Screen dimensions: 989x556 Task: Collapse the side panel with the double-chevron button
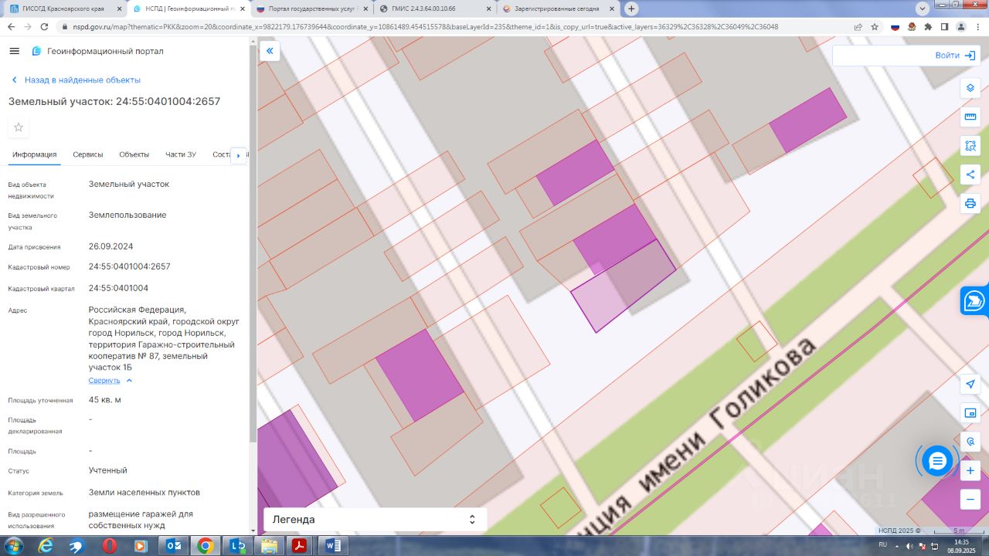click(x=270, y=51)
